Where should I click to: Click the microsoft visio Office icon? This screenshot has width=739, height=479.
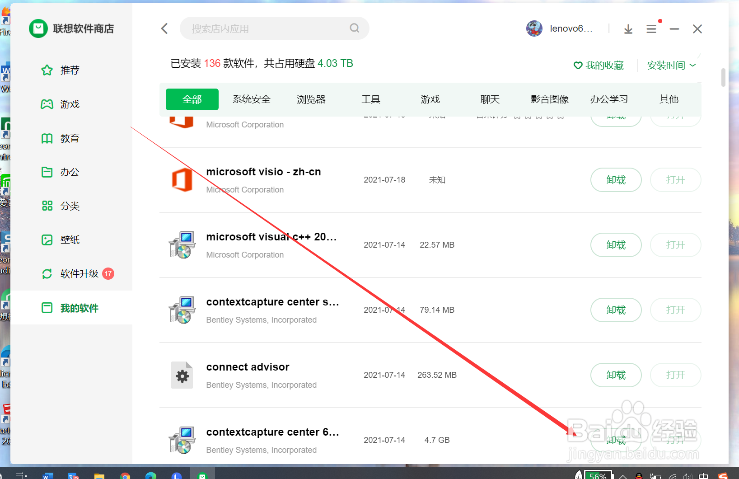[x=182, y=180]
